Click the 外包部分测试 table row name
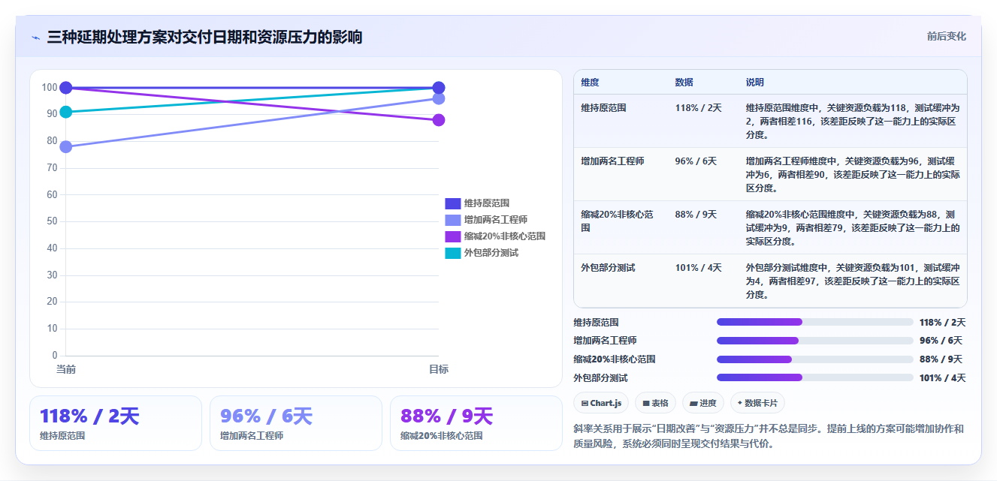The image size is (997, 481). tap(608, 268)
